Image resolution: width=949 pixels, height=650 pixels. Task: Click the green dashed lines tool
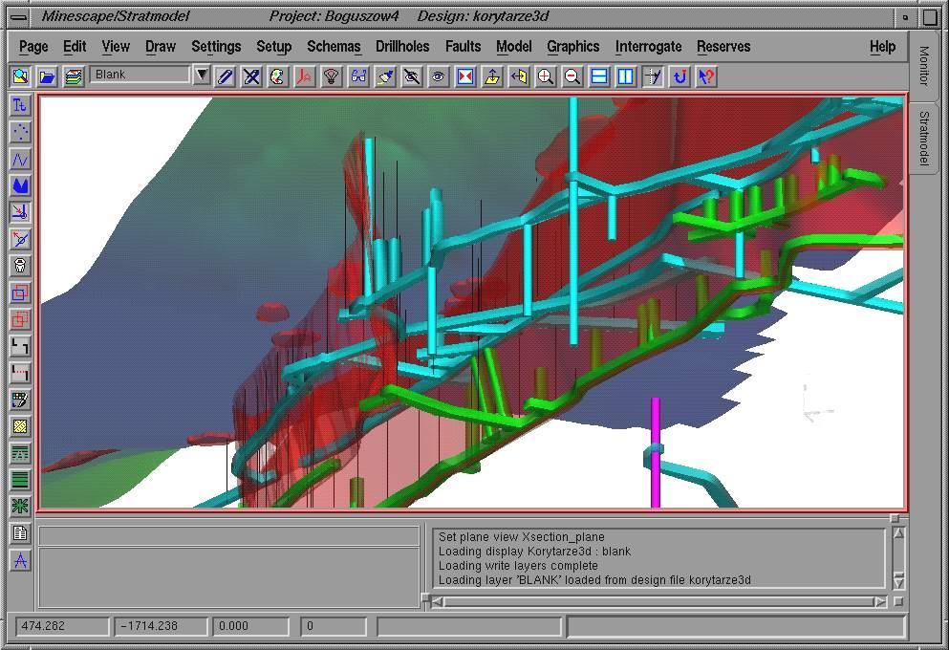[20, 453]
